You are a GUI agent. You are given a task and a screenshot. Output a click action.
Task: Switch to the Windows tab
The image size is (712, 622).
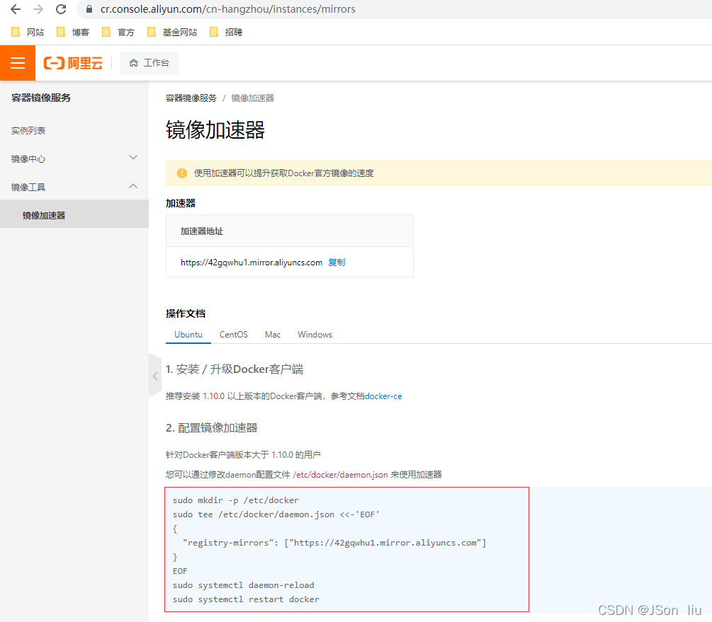[315, 335]
